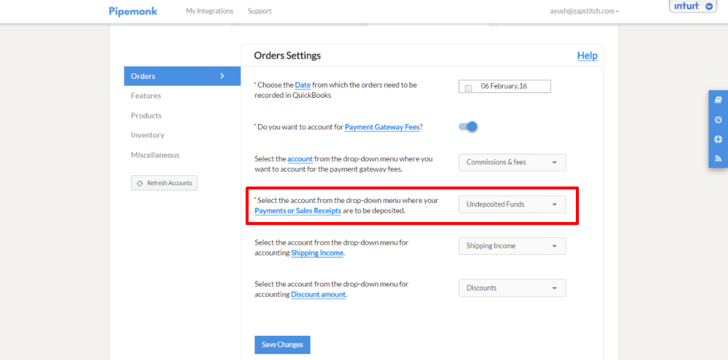The height and width of the screenshot is (360, 728).
Task: Open Undeposited Funds dropdown
Action: (512, 204)
